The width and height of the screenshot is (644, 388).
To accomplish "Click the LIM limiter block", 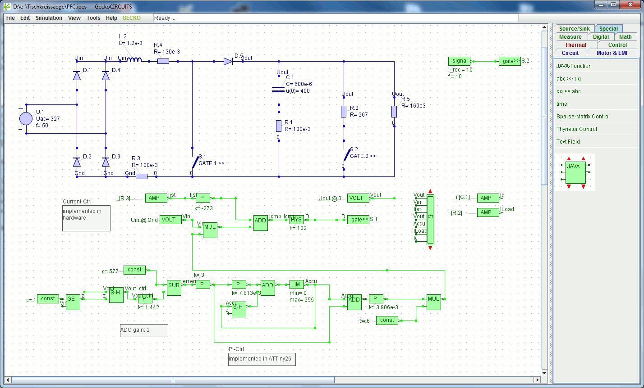I will (x=296, y=284).
